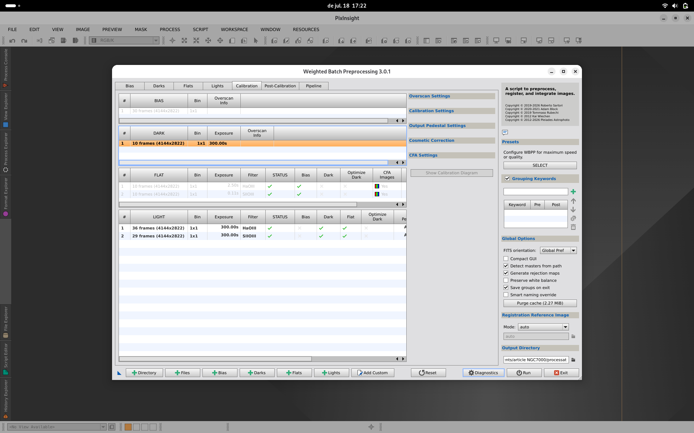Click Purge cache button
Screen dimensions: 694x433
coord(540,303)
